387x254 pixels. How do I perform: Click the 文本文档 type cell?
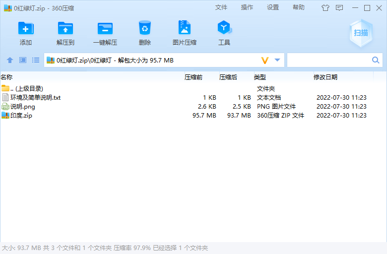[269, 98]
